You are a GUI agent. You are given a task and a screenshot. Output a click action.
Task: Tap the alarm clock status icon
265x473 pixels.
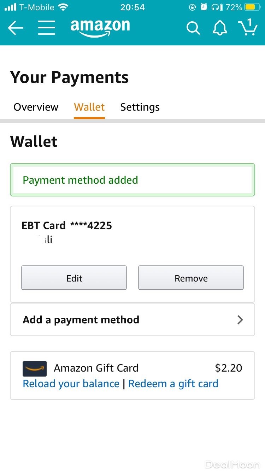pos(204,7)
